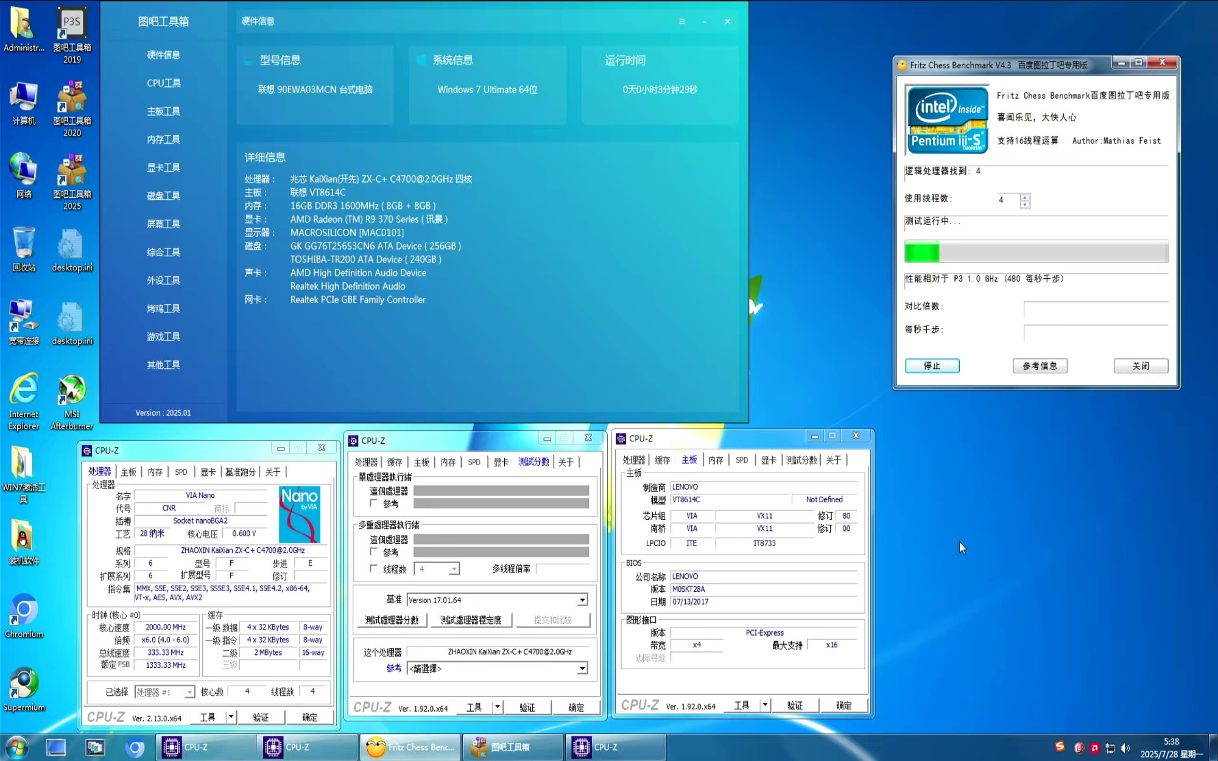1218x761 pixels.
Task: Click 測試處理器穩定度 button
Action: [471, 620]
